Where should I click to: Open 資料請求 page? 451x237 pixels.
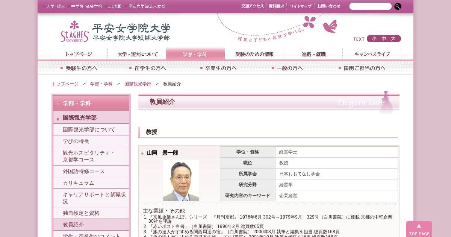[x=276, y=6]
